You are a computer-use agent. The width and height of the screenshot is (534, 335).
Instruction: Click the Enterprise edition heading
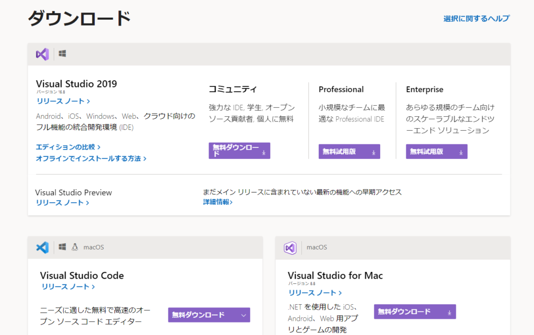pos(424,90)
